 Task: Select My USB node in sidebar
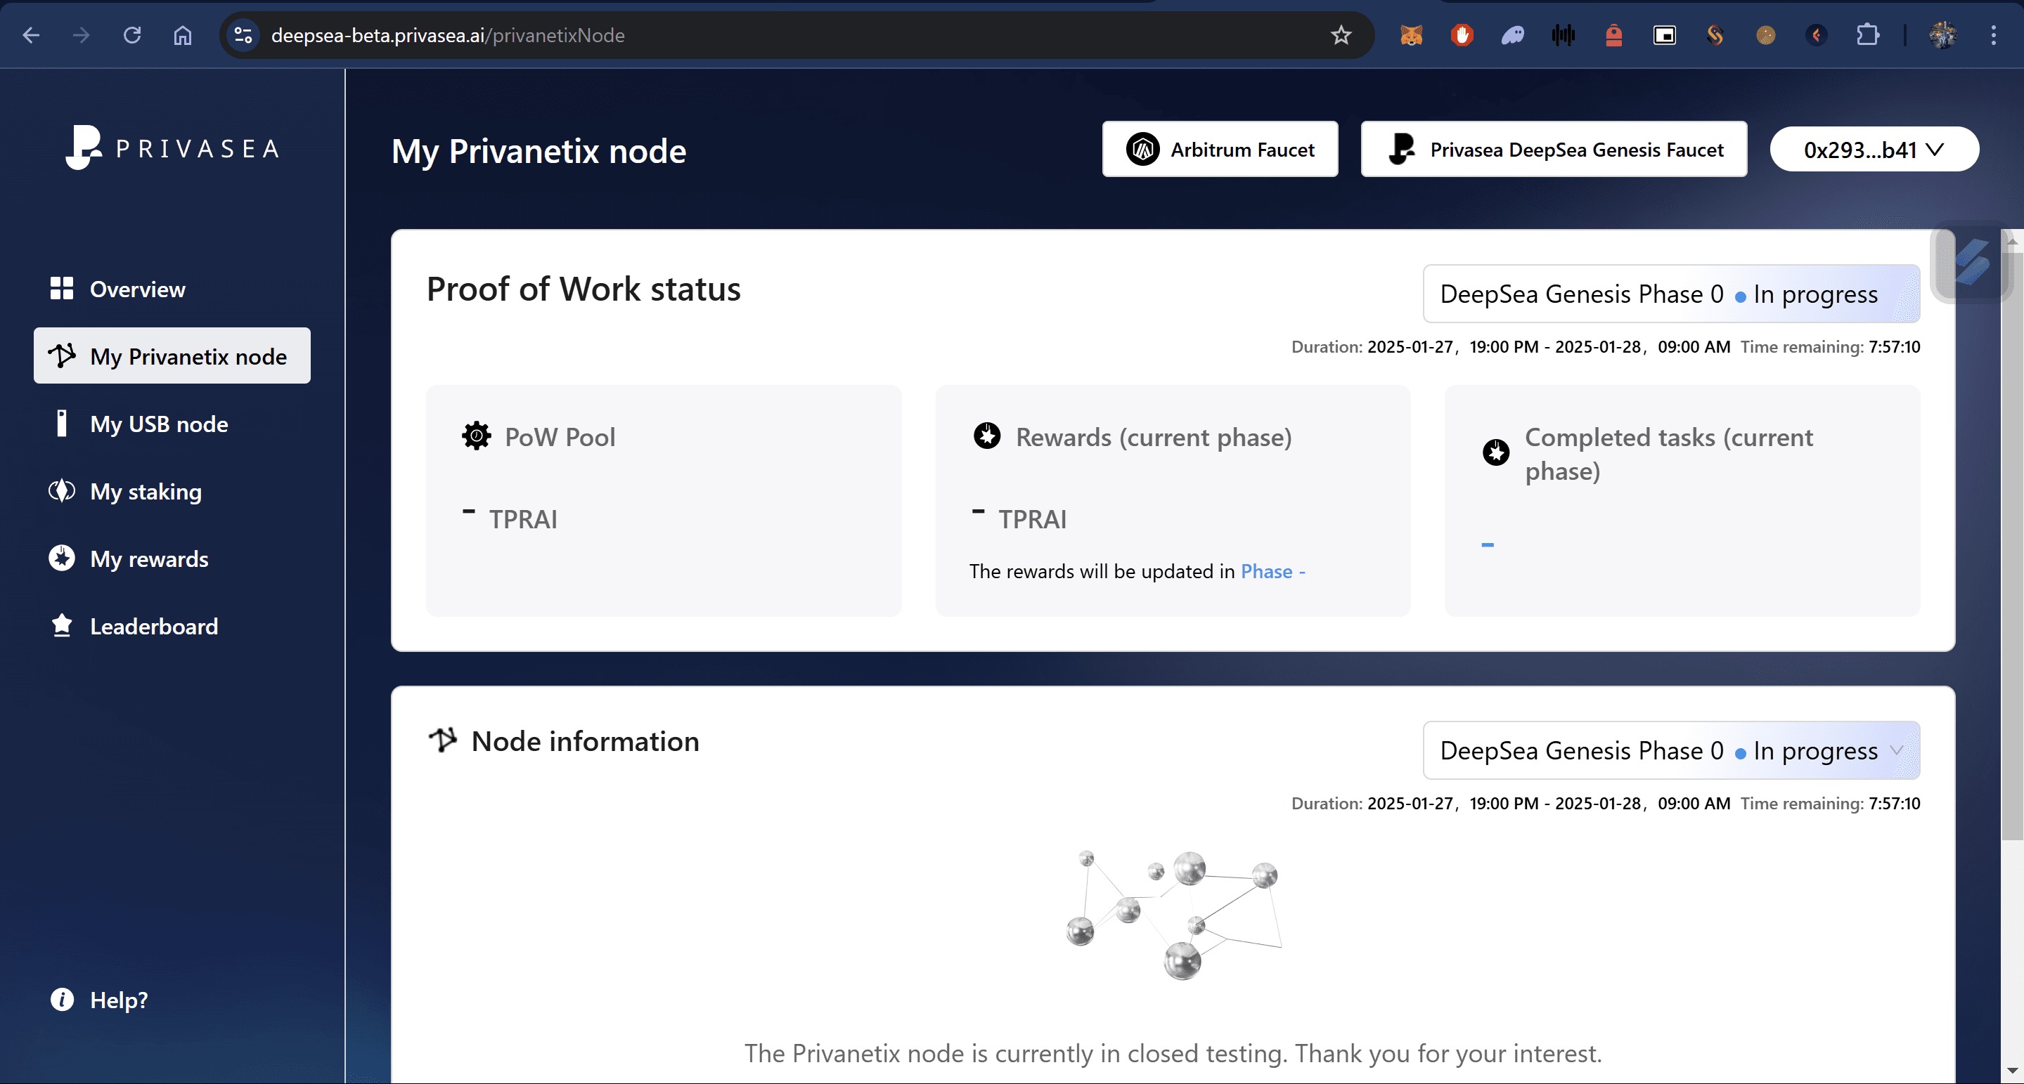coord(158,424)
